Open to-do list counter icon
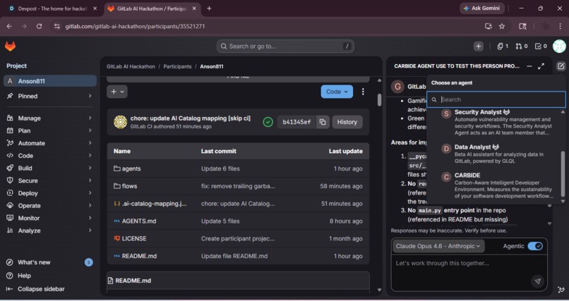569x301 pixels. tap(541, 47)
